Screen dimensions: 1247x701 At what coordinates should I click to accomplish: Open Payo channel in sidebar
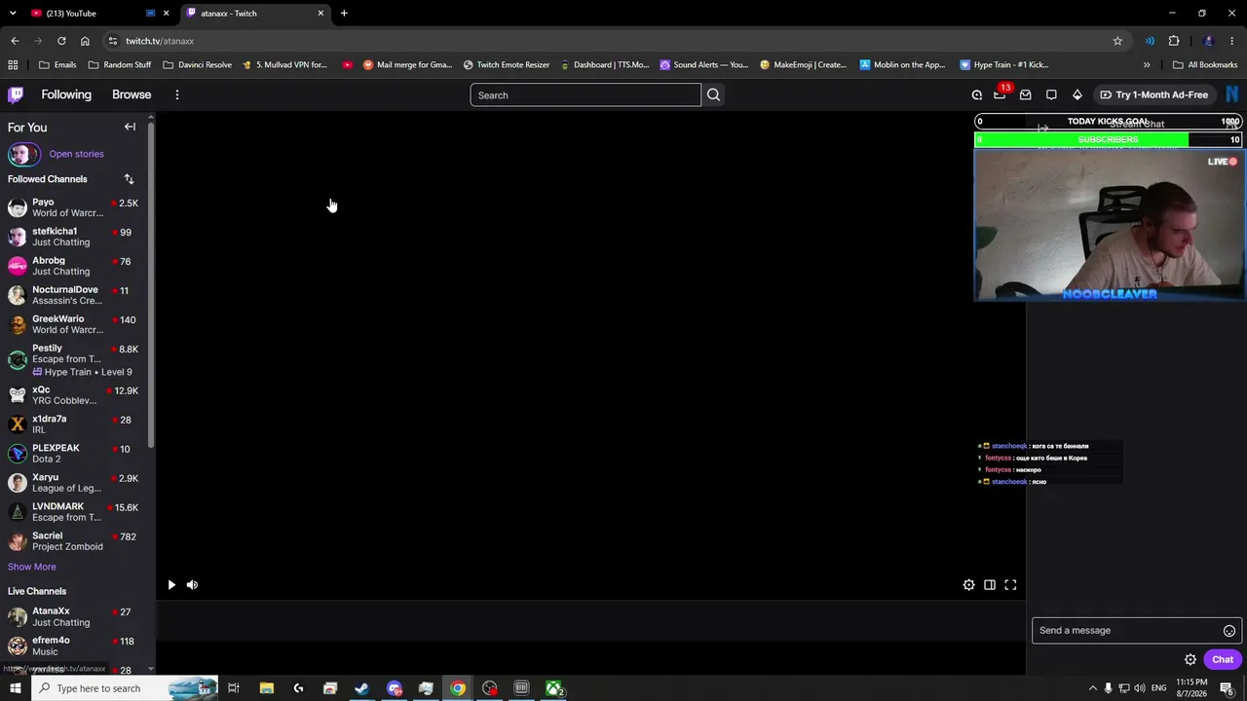click(74, 207)
